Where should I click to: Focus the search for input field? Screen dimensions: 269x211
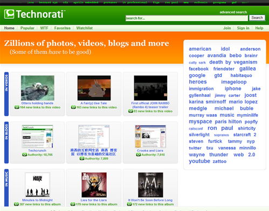coord(187,18)
